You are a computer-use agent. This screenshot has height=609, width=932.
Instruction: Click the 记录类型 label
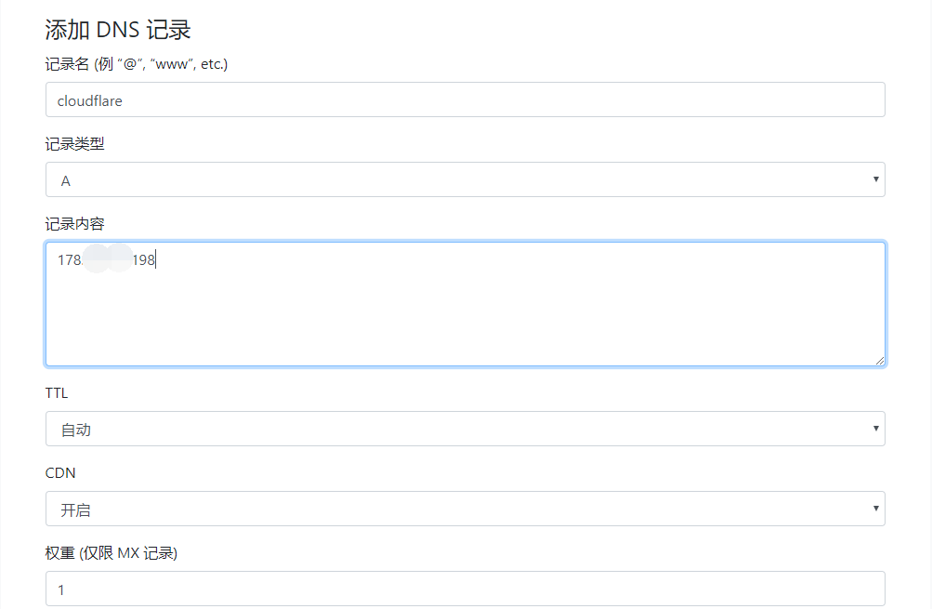point(75,144)
